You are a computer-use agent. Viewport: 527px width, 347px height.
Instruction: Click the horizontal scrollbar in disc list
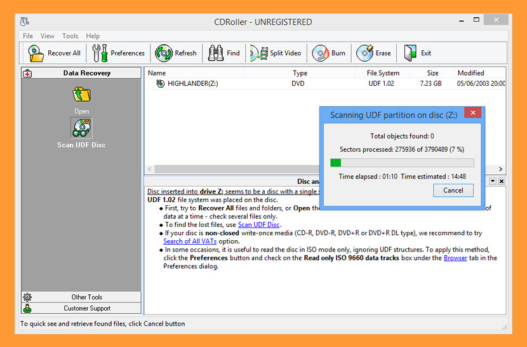point(237,169)
